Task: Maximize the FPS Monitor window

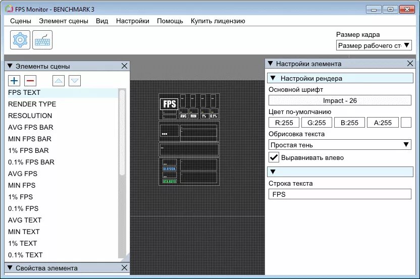Action: 390,10
